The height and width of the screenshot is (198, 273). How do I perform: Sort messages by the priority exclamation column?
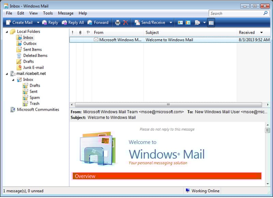point(73,32)
